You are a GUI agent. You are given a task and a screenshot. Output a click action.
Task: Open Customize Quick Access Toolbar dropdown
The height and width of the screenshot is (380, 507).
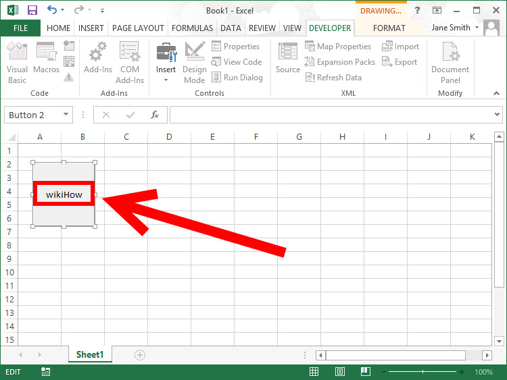102,10
